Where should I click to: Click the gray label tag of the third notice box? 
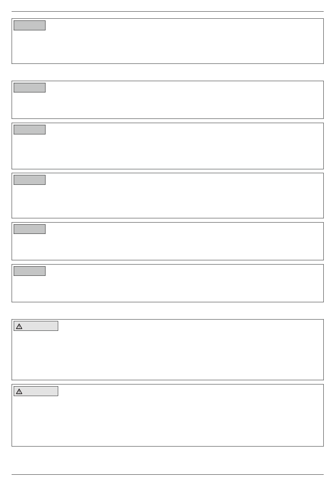pyautogui.click(x=30, y=129)
